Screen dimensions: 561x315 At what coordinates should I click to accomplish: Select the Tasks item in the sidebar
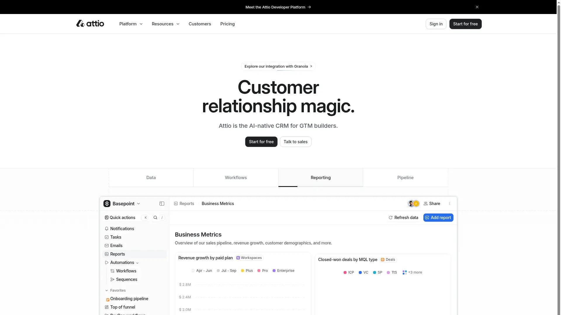[116, 237]
